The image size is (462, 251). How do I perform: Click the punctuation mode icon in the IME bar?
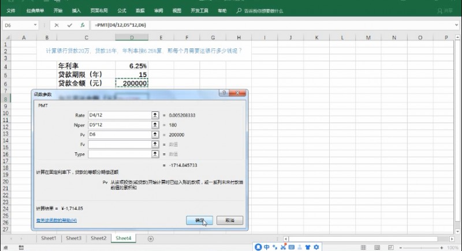275,247
